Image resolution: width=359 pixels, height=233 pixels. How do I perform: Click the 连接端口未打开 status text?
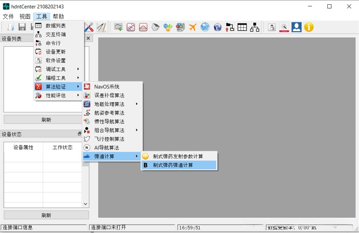108,227
